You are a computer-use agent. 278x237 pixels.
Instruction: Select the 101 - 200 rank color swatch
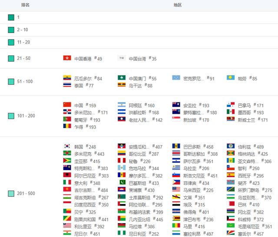click(x=11, y=116)
